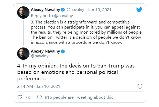The width and height of the screenshot is (159, 107).
Task: Click the tweet text about decision to ban Trump
Action: tap(76, 72)
